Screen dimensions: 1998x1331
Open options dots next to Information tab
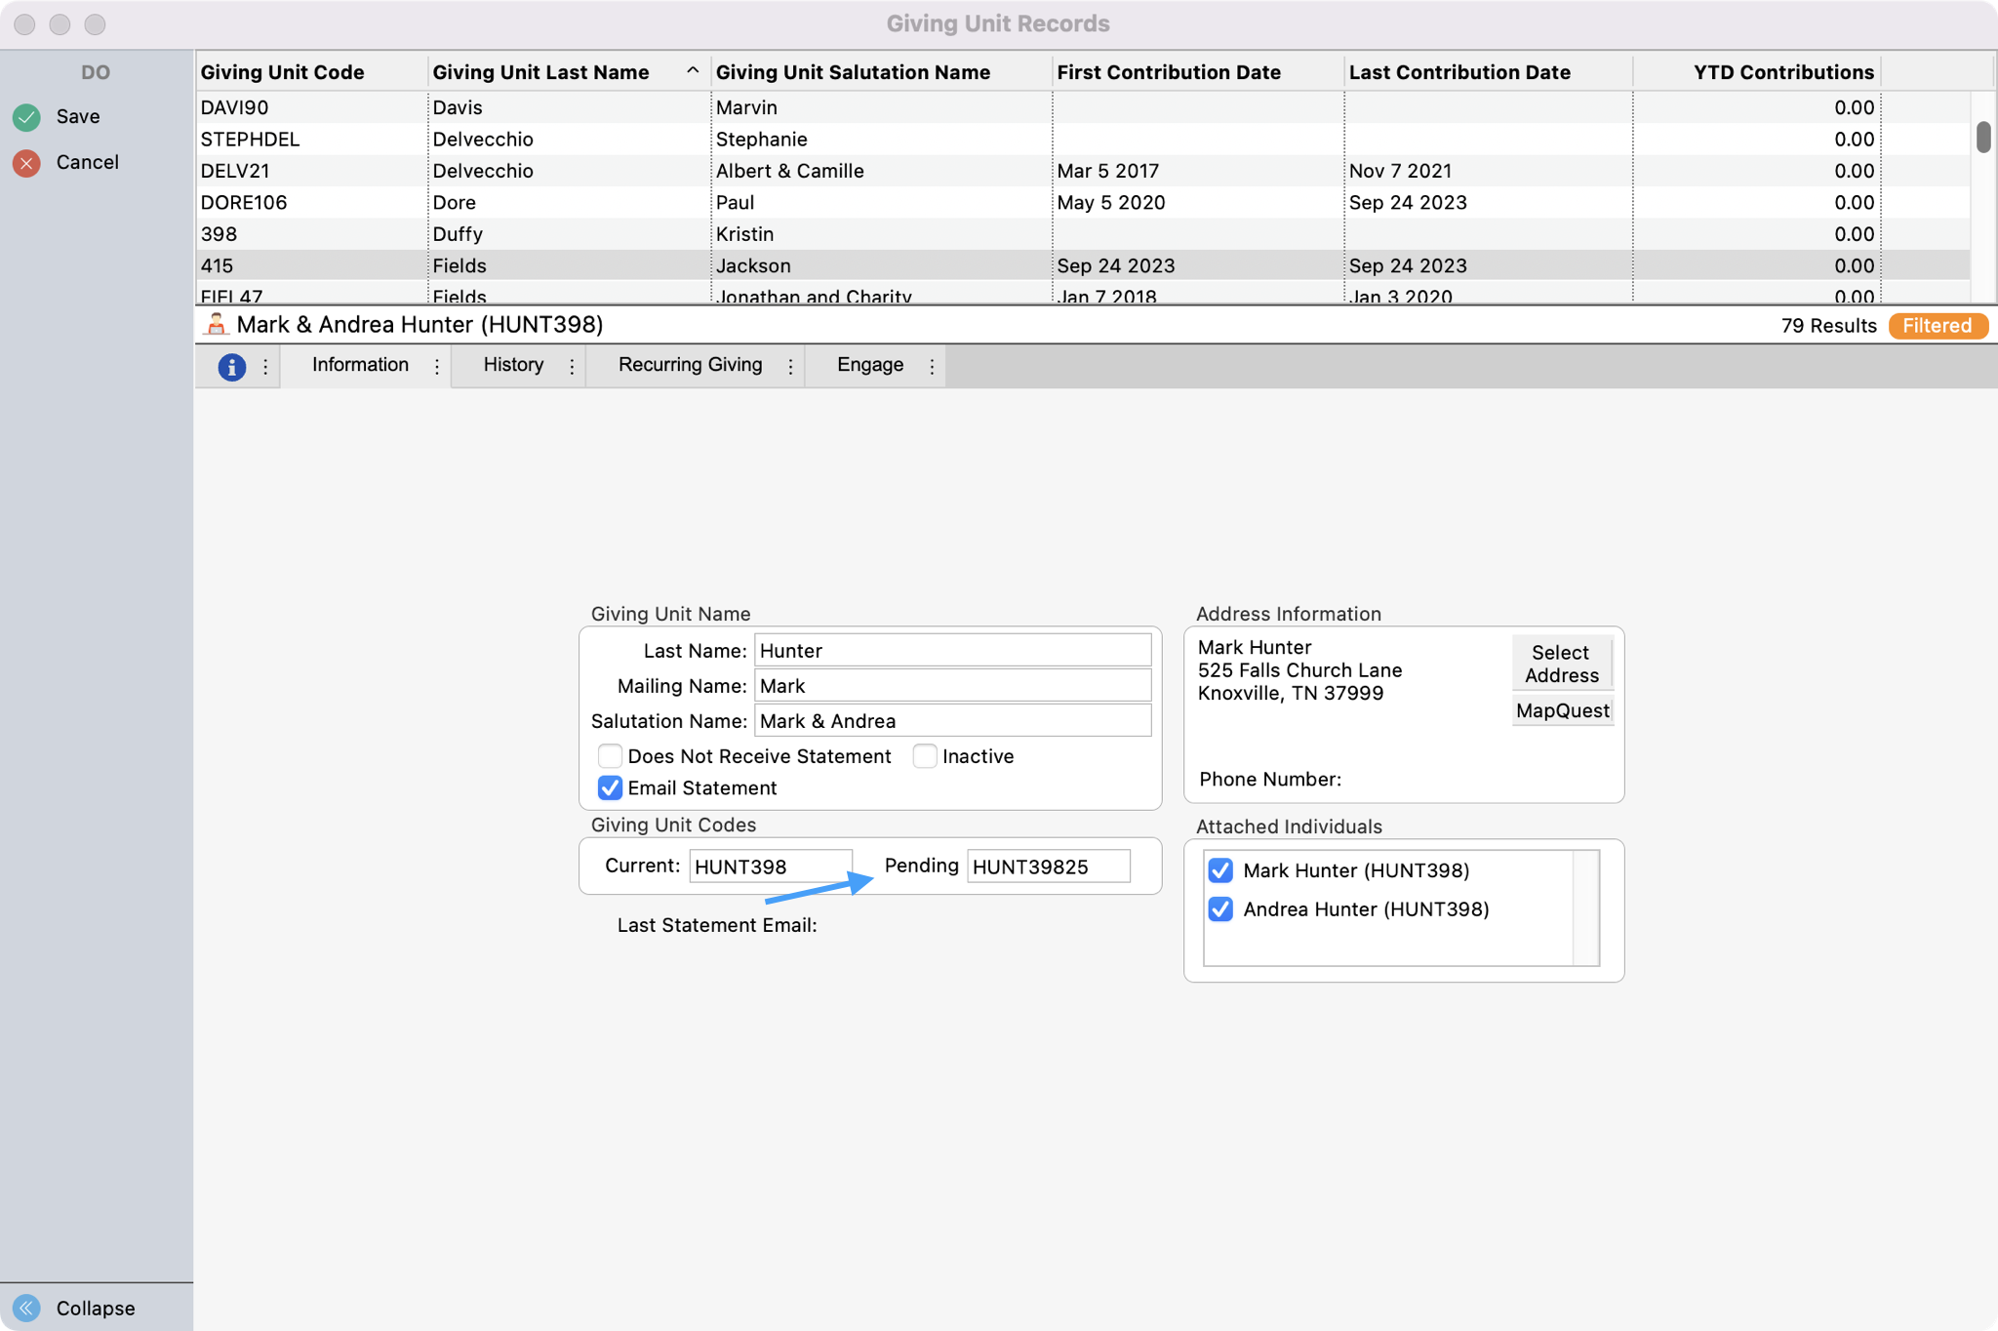(x=437, y=367)
